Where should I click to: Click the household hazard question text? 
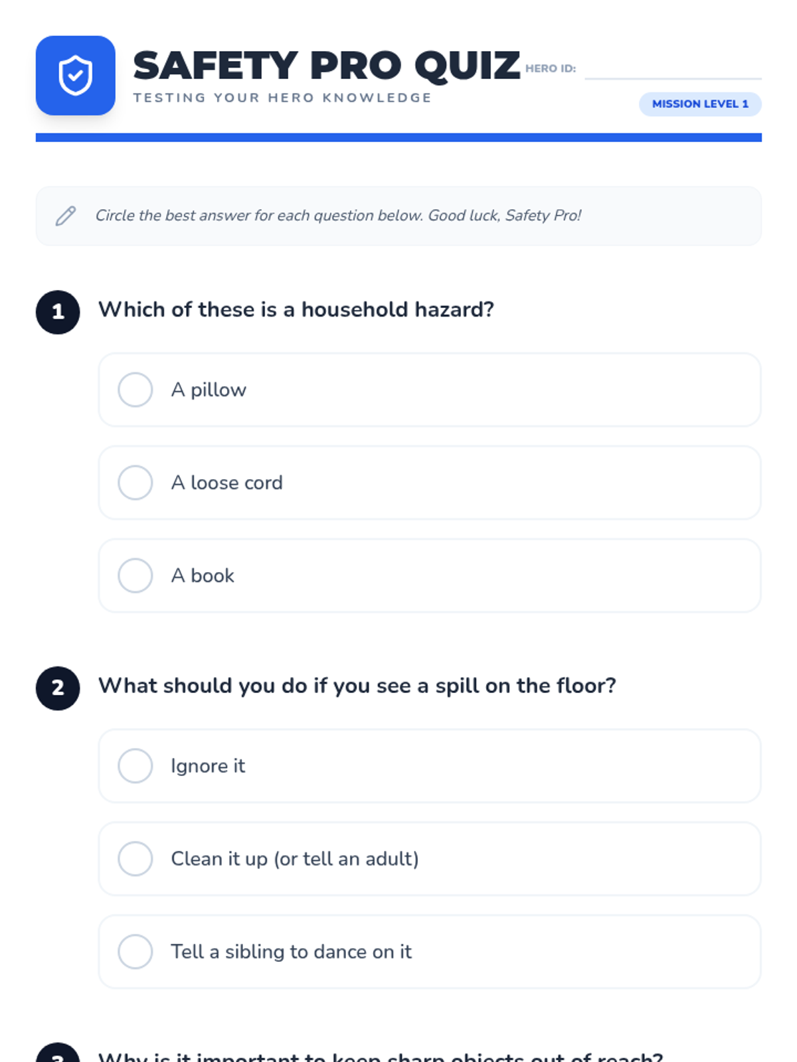point(296,310)
